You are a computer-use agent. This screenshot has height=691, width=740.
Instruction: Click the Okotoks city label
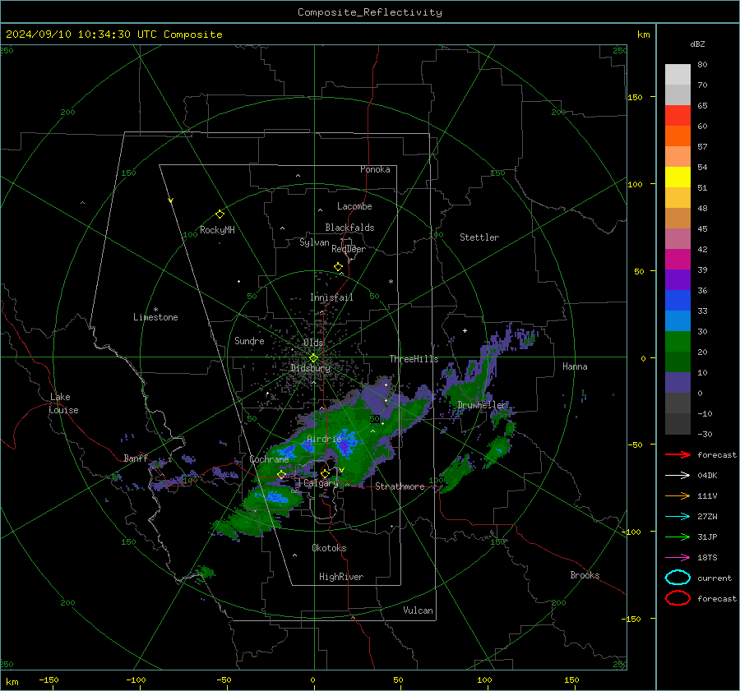click(x=329, y=548)
